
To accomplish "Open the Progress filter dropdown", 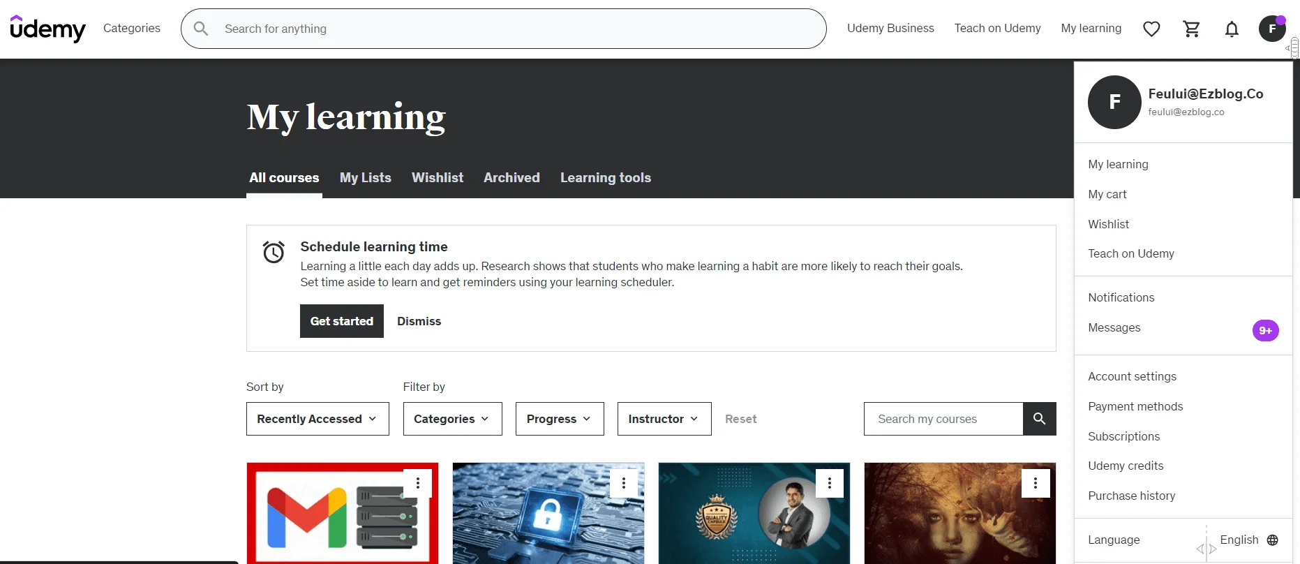I will (x=560, y=419).
